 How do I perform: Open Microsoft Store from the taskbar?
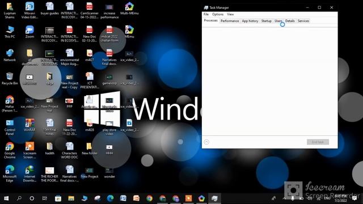coord(58,198)
